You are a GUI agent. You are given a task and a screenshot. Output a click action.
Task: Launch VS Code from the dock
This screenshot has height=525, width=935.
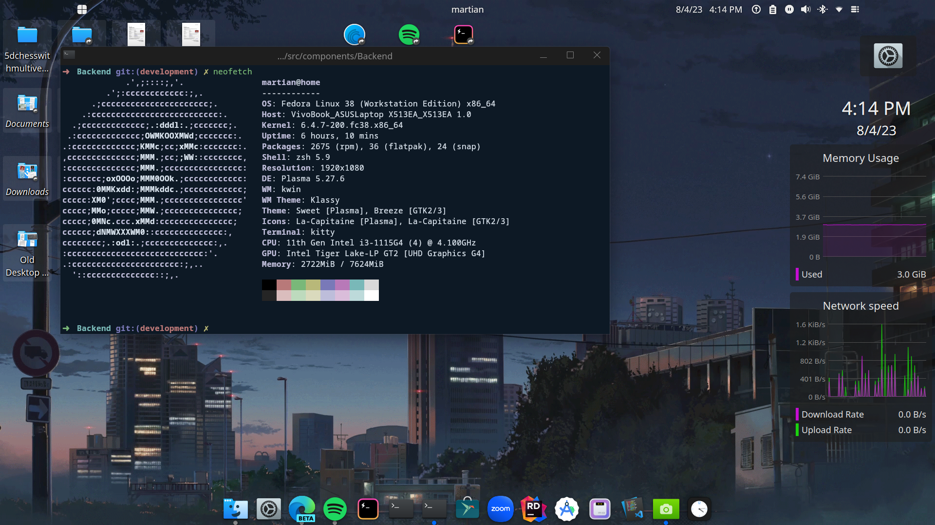633,508
